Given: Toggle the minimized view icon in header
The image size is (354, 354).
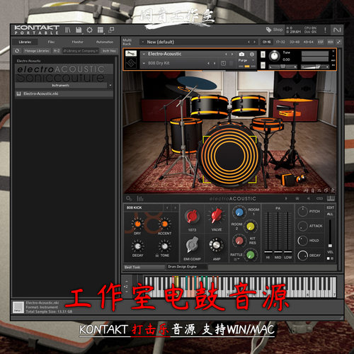Looking at the screenshot, I should pyautogui.click(x=111, y=30).
